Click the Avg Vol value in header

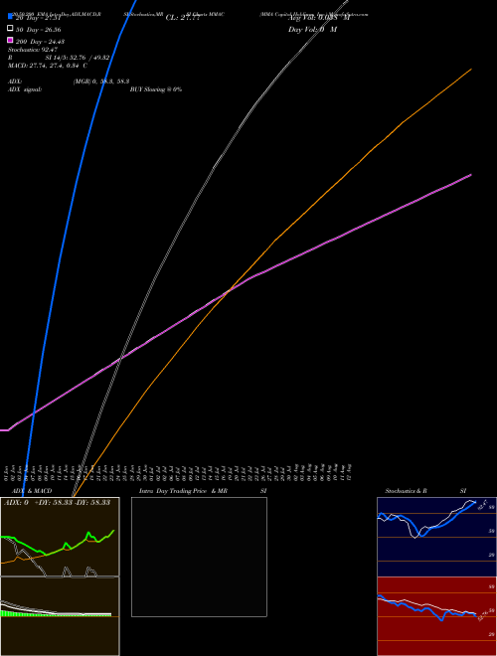pos(318,18)
